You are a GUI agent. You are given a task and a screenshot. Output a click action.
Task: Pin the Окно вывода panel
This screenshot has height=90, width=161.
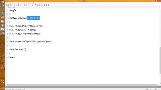click(159, 87)
